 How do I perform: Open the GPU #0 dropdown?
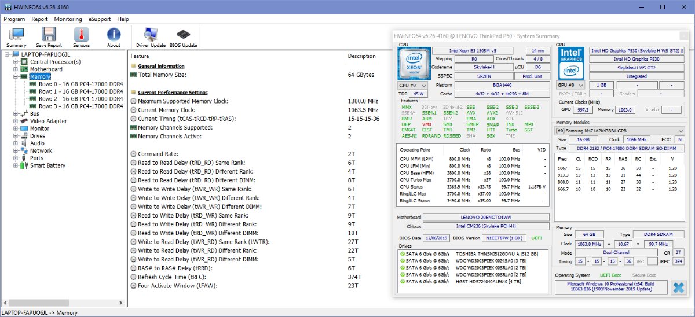tap(571, 85)
